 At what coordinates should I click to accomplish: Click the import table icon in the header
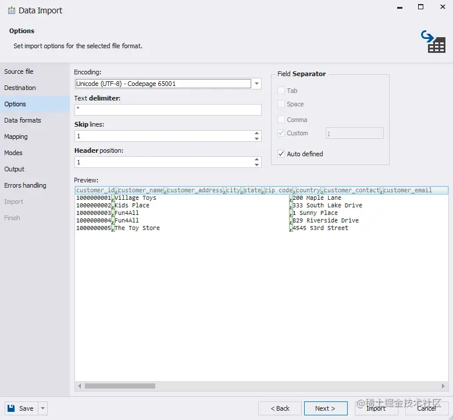tap(433, 42)
